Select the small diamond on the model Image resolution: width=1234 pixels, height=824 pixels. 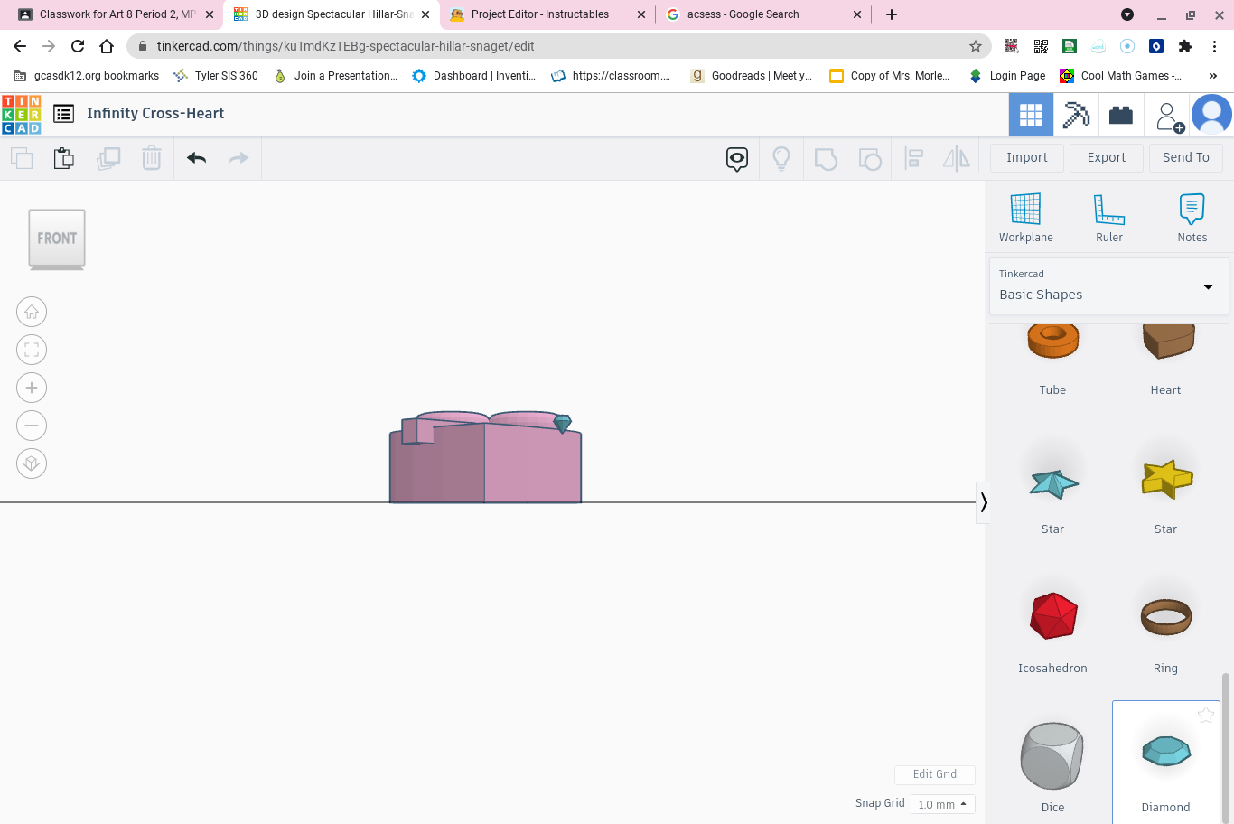click(x=563, y=423)
